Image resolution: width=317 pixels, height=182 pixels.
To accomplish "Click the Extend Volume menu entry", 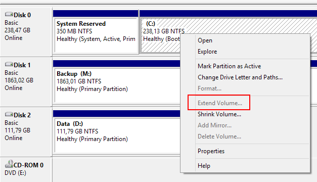I will (x=220, y=103).
